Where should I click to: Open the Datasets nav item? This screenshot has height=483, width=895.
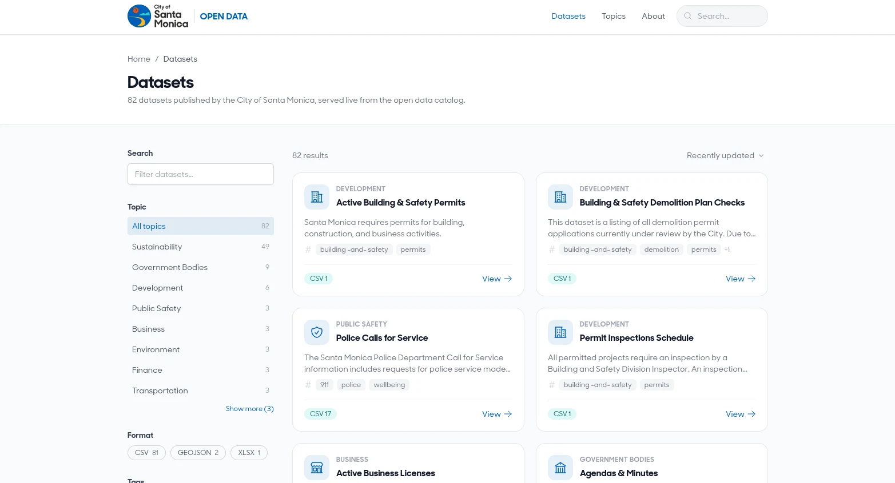pyautogui.click(x=568, y=16)
